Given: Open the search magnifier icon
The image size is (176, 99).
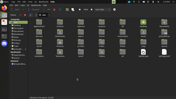Looking at the screenshot, I should pos(114,9).
